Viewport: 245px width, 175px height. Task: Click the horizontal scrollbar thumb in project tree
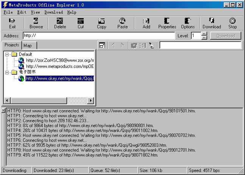(x=39, y=101)
